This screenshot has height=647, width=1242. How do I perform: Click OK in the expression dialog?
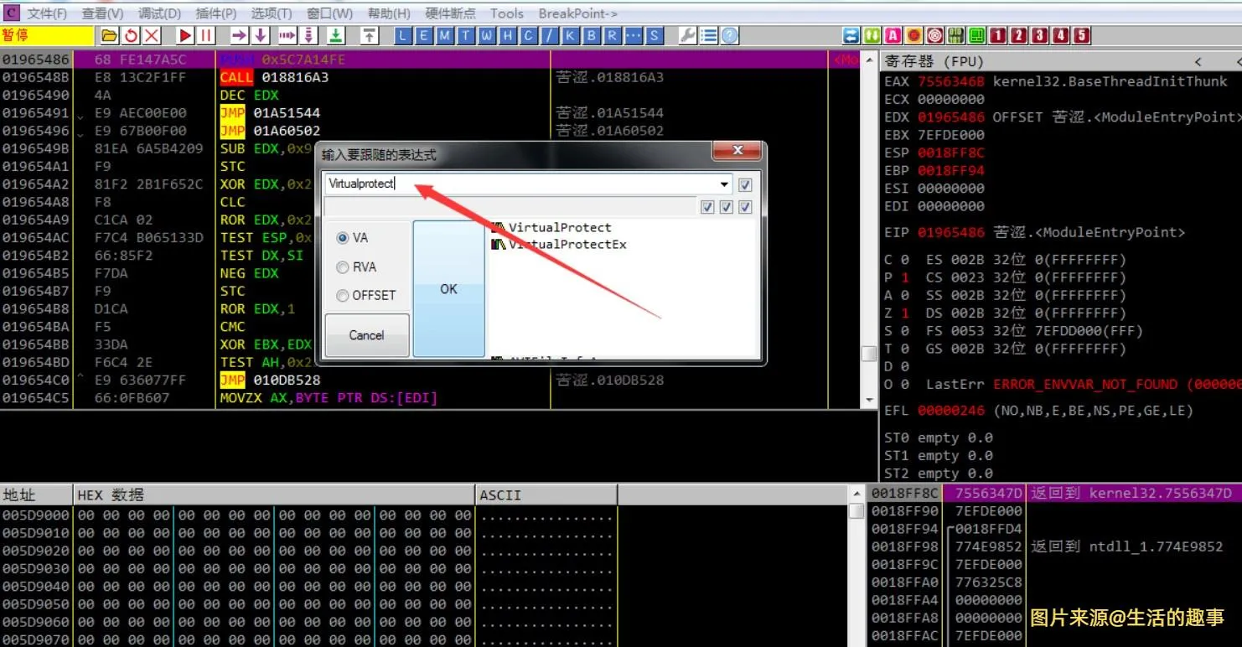(448, 289)
